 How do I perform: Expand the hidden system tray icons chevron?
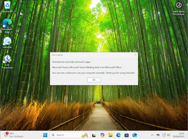152,135
